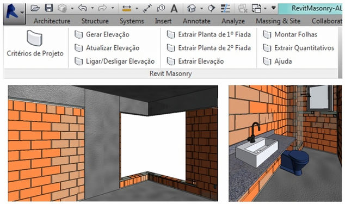345x204 pixels.
Task: Switch to the Analyze tab
Action: pyautogui.click(x=233, y=21)
